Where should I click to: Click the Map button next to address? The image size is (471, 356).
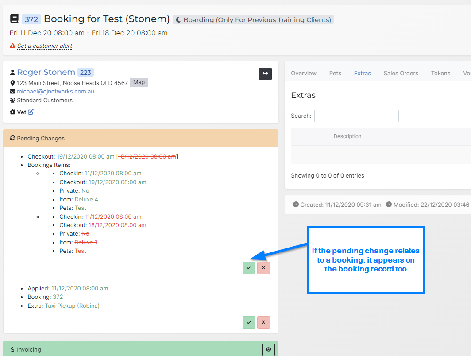[x=139, y=82]
